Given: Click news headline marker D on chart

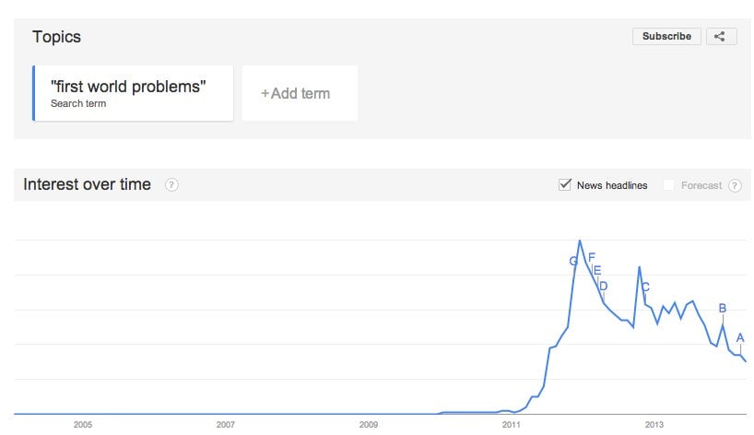Looking at the screenshot, I should click(x=604, y=287).
